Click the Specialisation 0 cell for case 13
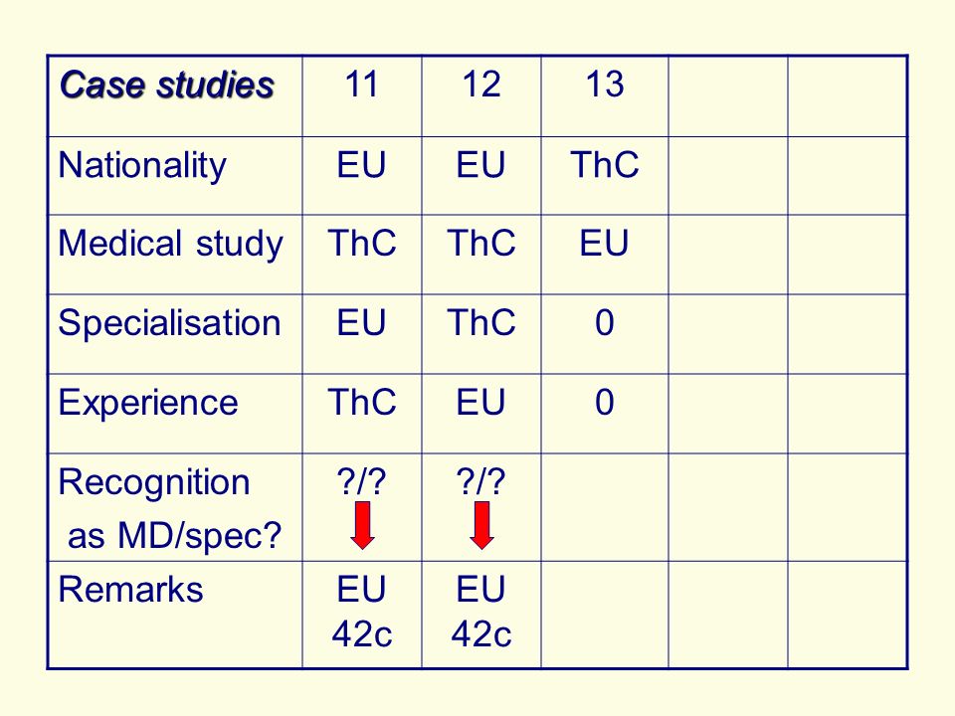The image size is (955, 716). point(605,322)
